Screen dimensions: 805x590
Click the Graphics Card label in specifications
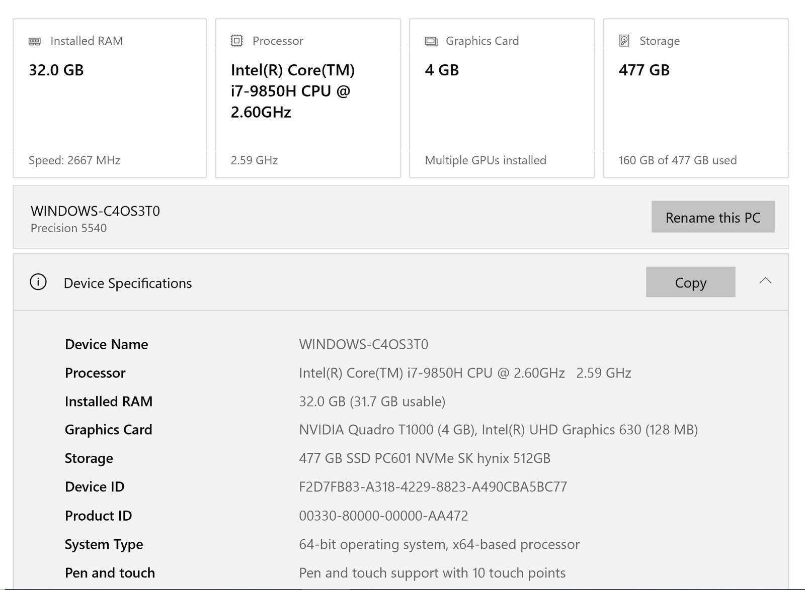tap(109, 430)
